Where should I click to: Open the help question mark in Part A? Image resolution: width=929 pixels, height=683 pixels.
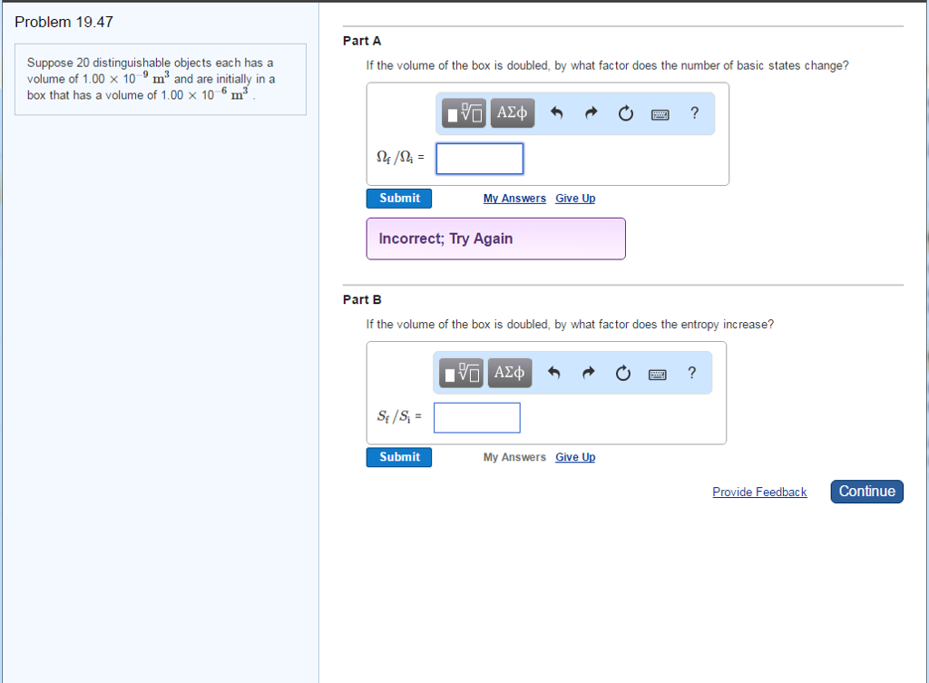click(694, 113)
